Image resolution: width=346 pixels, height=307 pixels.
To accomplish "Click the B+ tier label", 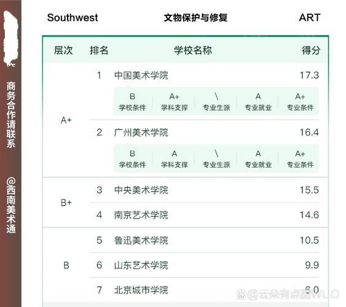I will (x=66, y=203).
